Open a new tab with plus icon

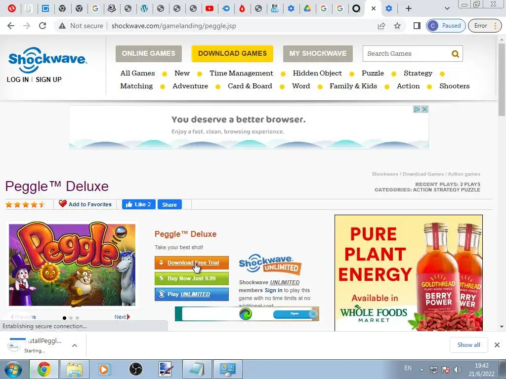click(x=409, y=9)
